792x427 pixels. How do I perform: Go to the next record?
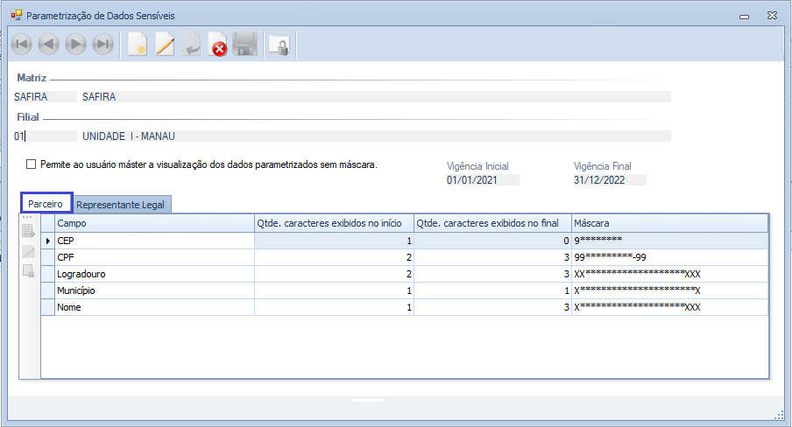[x=75, y=45]
